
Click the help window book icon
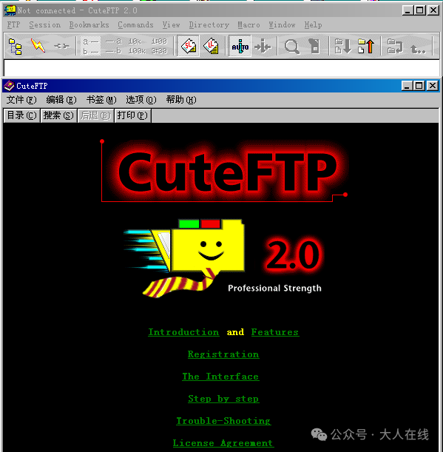9,86
